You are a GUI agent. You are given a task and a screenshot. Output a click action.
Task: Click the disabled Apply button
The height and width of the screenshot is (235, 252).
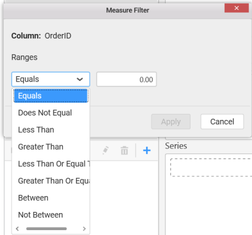(171, 122)
